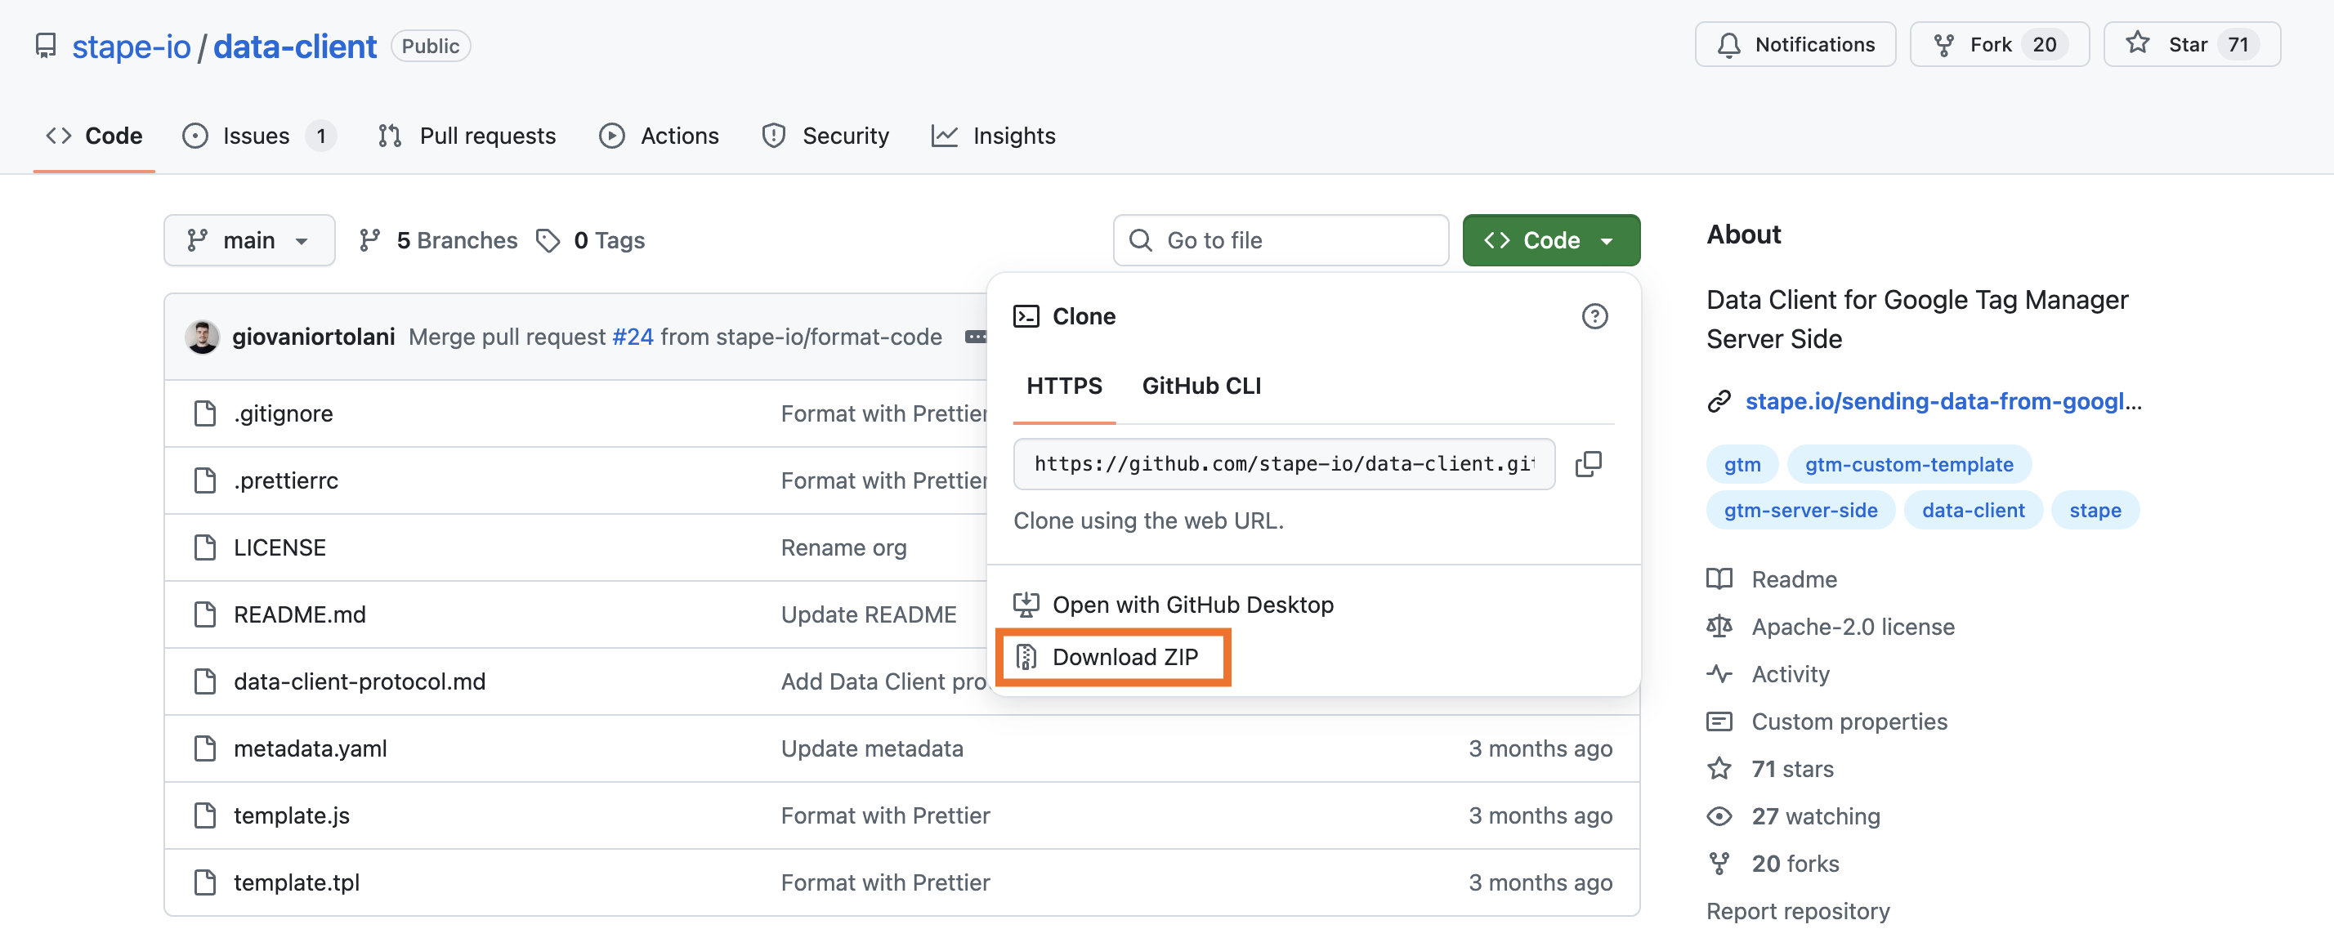Open the Update metadata commit message
This screenshot has width=2334, height=938.
click(872, 748)
